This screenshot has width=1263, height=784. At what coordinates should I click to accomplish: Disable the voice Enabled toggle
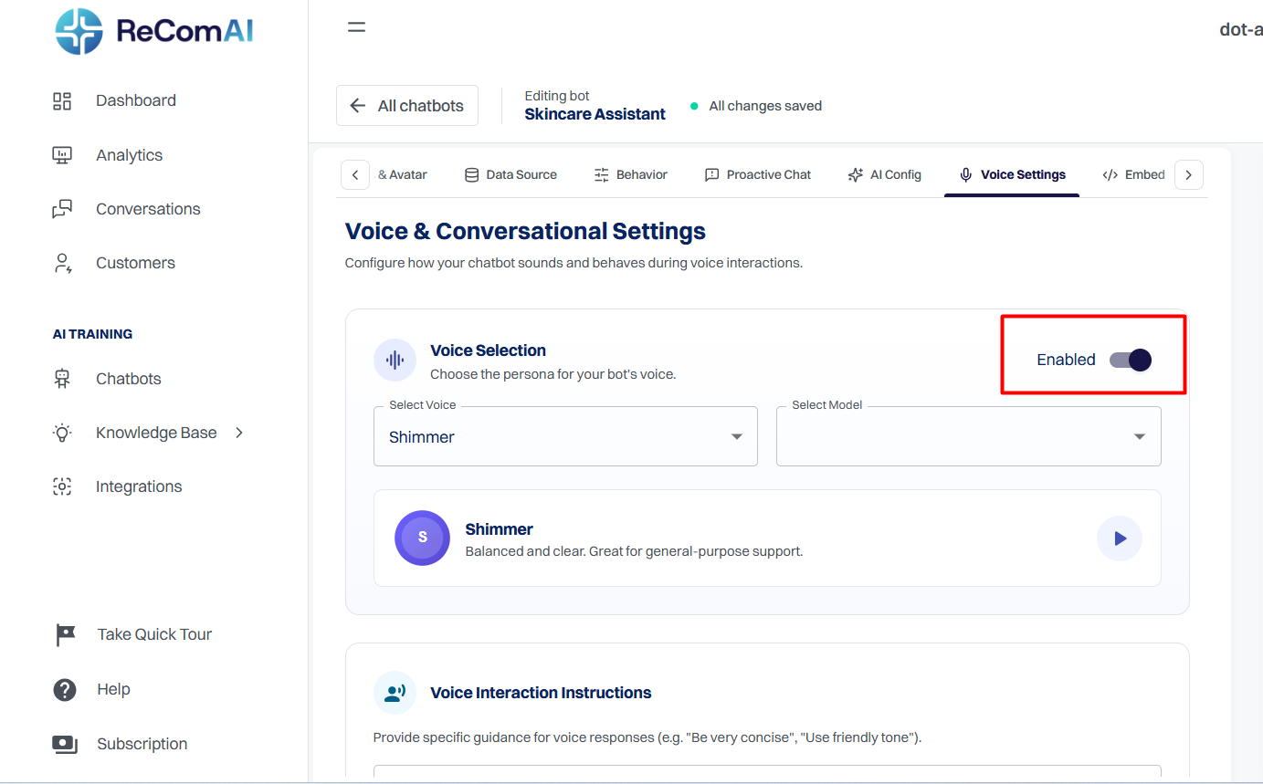(1131, 360)
